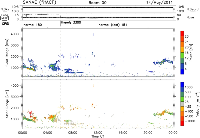Click the '4000' tick on velocity panel axis
The height and width of the screenshot is (138, 200).
[15, 85]
